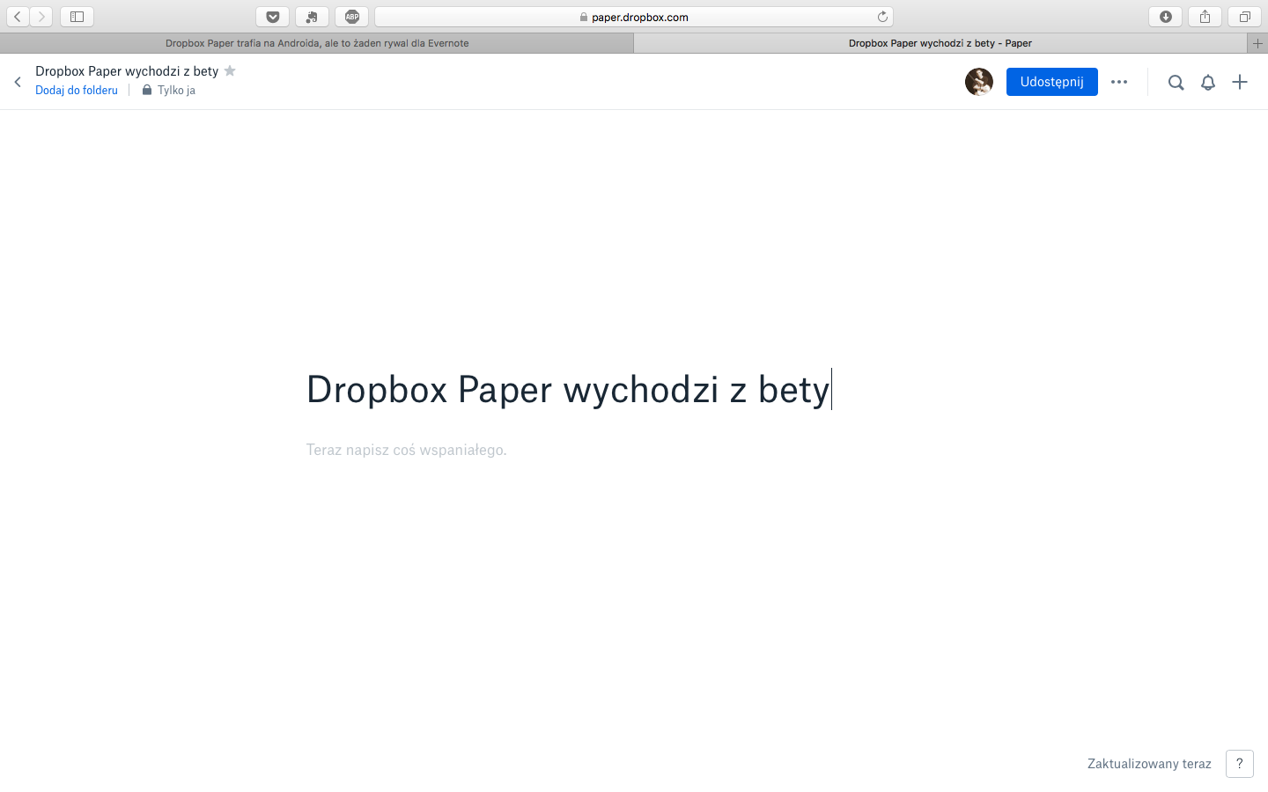Image resolution: width=1268 pixels, height=792 pixels.
Task: Create a new Paper document
Action: tap(1240, 82)
